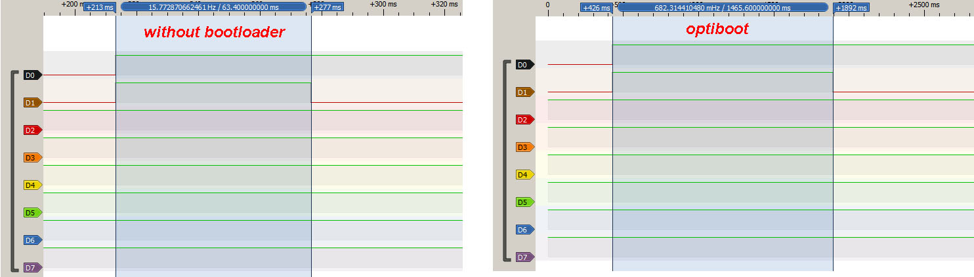Screen dimensions: 974x277
Task: Select the D0 channel tag in the 'without bootloader' capture
Action: point(32,75)
